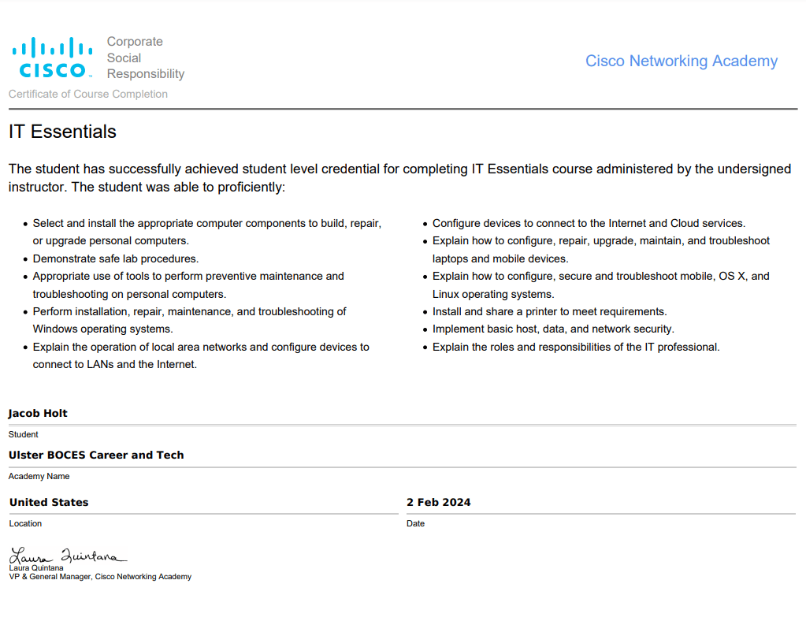Click the Implement basic host security bullet
This screenshot has width=806, height=621.
coord(553,329)
